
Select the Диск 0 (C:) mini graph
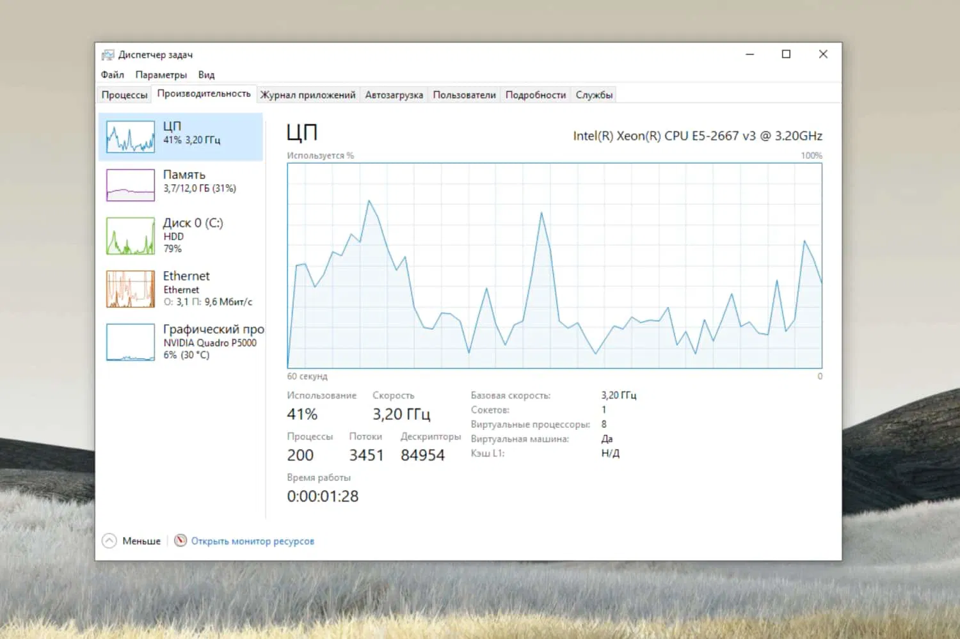point(131,236)
